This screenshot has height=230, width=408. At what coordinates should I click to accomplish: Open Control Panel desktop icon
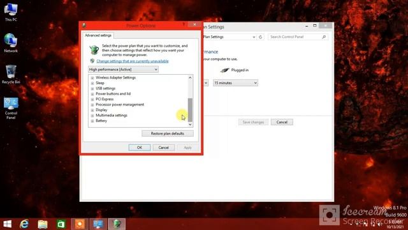11,108
